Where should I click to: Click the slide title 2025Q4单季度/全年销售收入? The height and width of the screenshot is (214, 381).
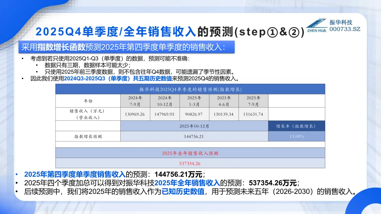pos(116,32)
